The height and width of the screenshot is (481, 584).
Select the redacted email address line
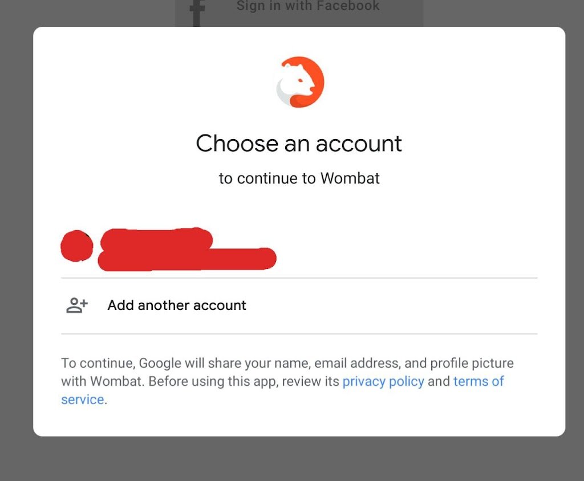(x=187, y=259)
